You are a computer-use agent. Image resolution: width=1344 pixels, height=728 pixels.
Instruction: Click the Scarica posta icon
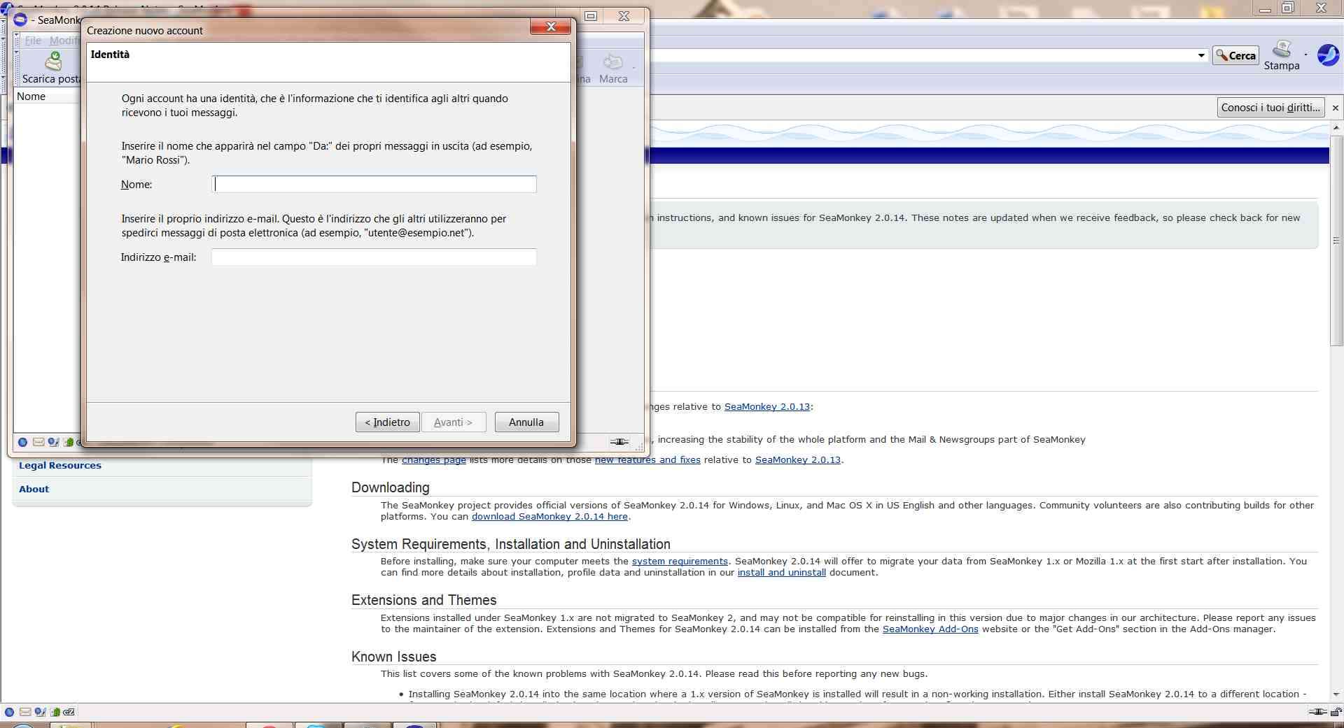(52, 62)
